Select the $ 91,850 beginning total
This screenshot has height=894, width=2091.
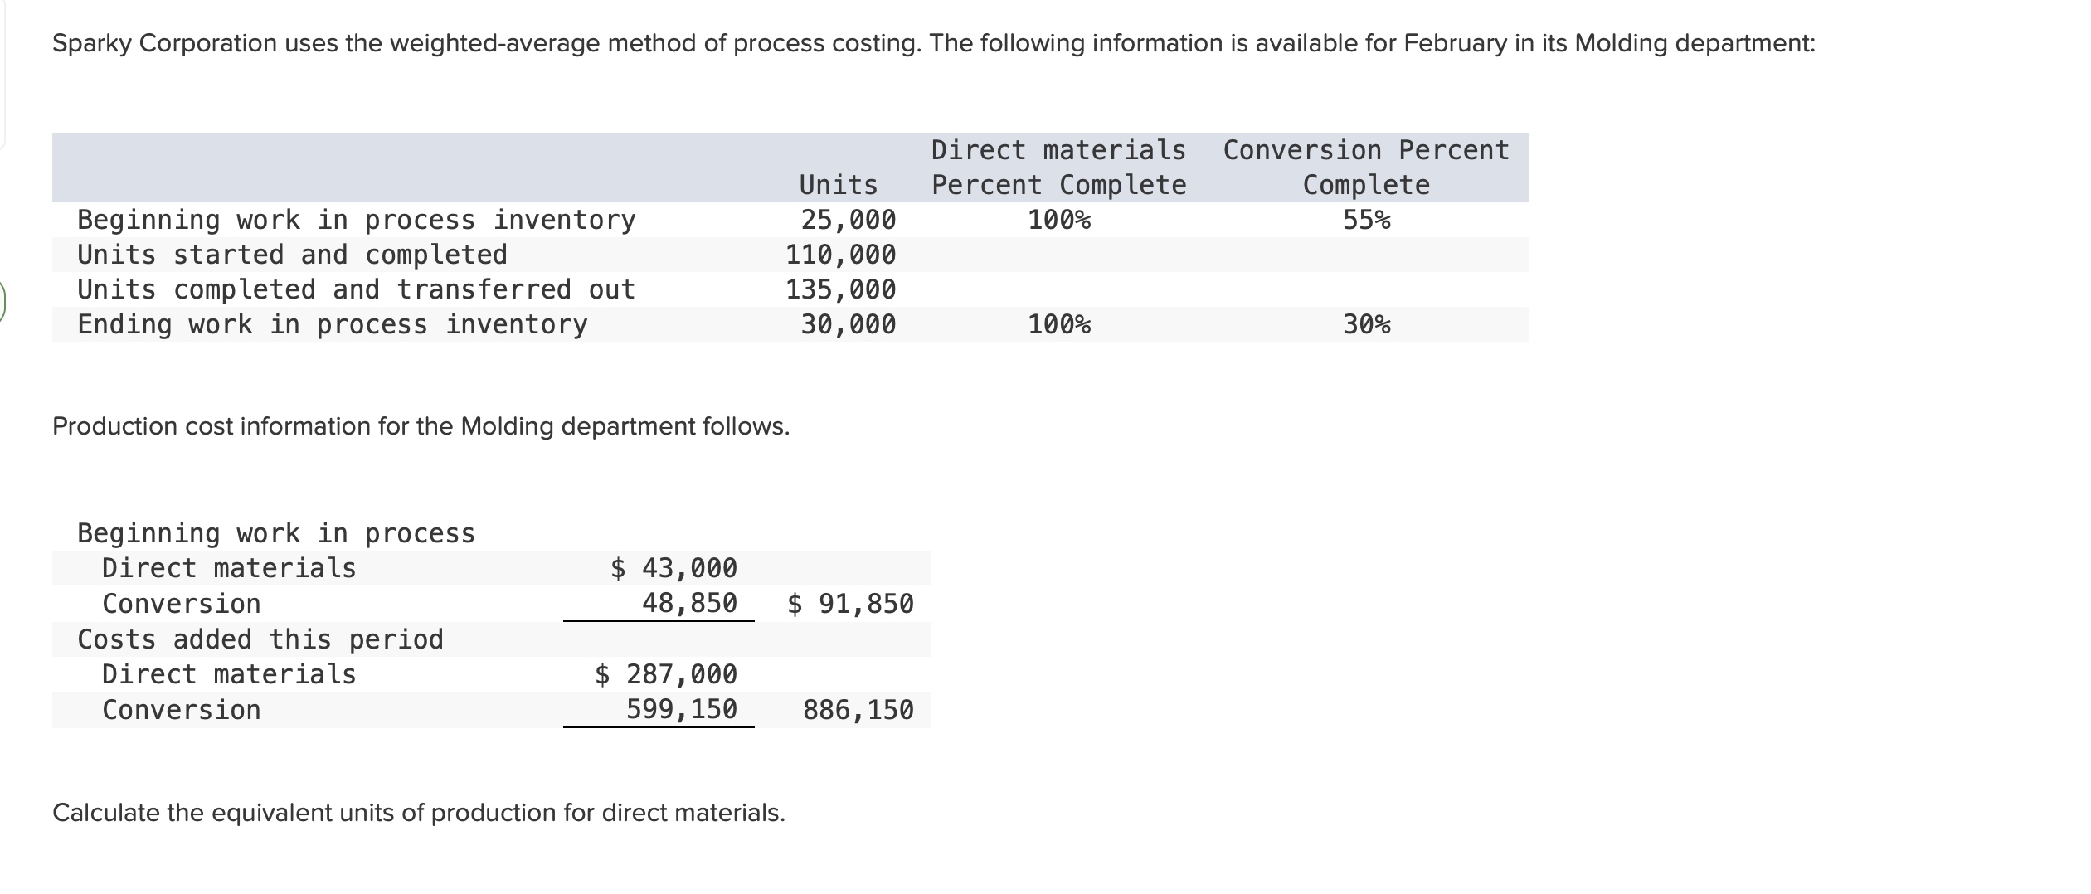click(x=850, y=604)
